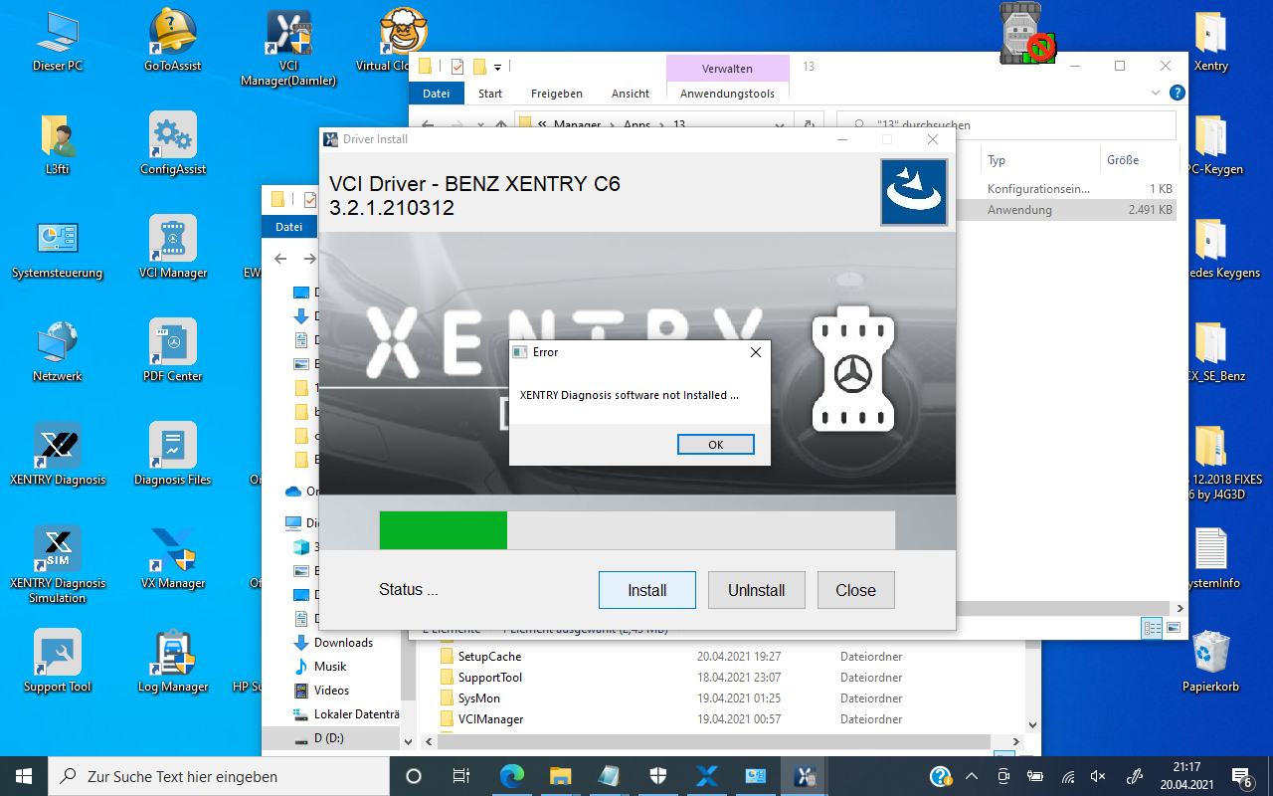Open the SystemInfo text file icon
The height and width of the screenshot is (796, 1273).
pyautogui.click(x=1210, y=557)
